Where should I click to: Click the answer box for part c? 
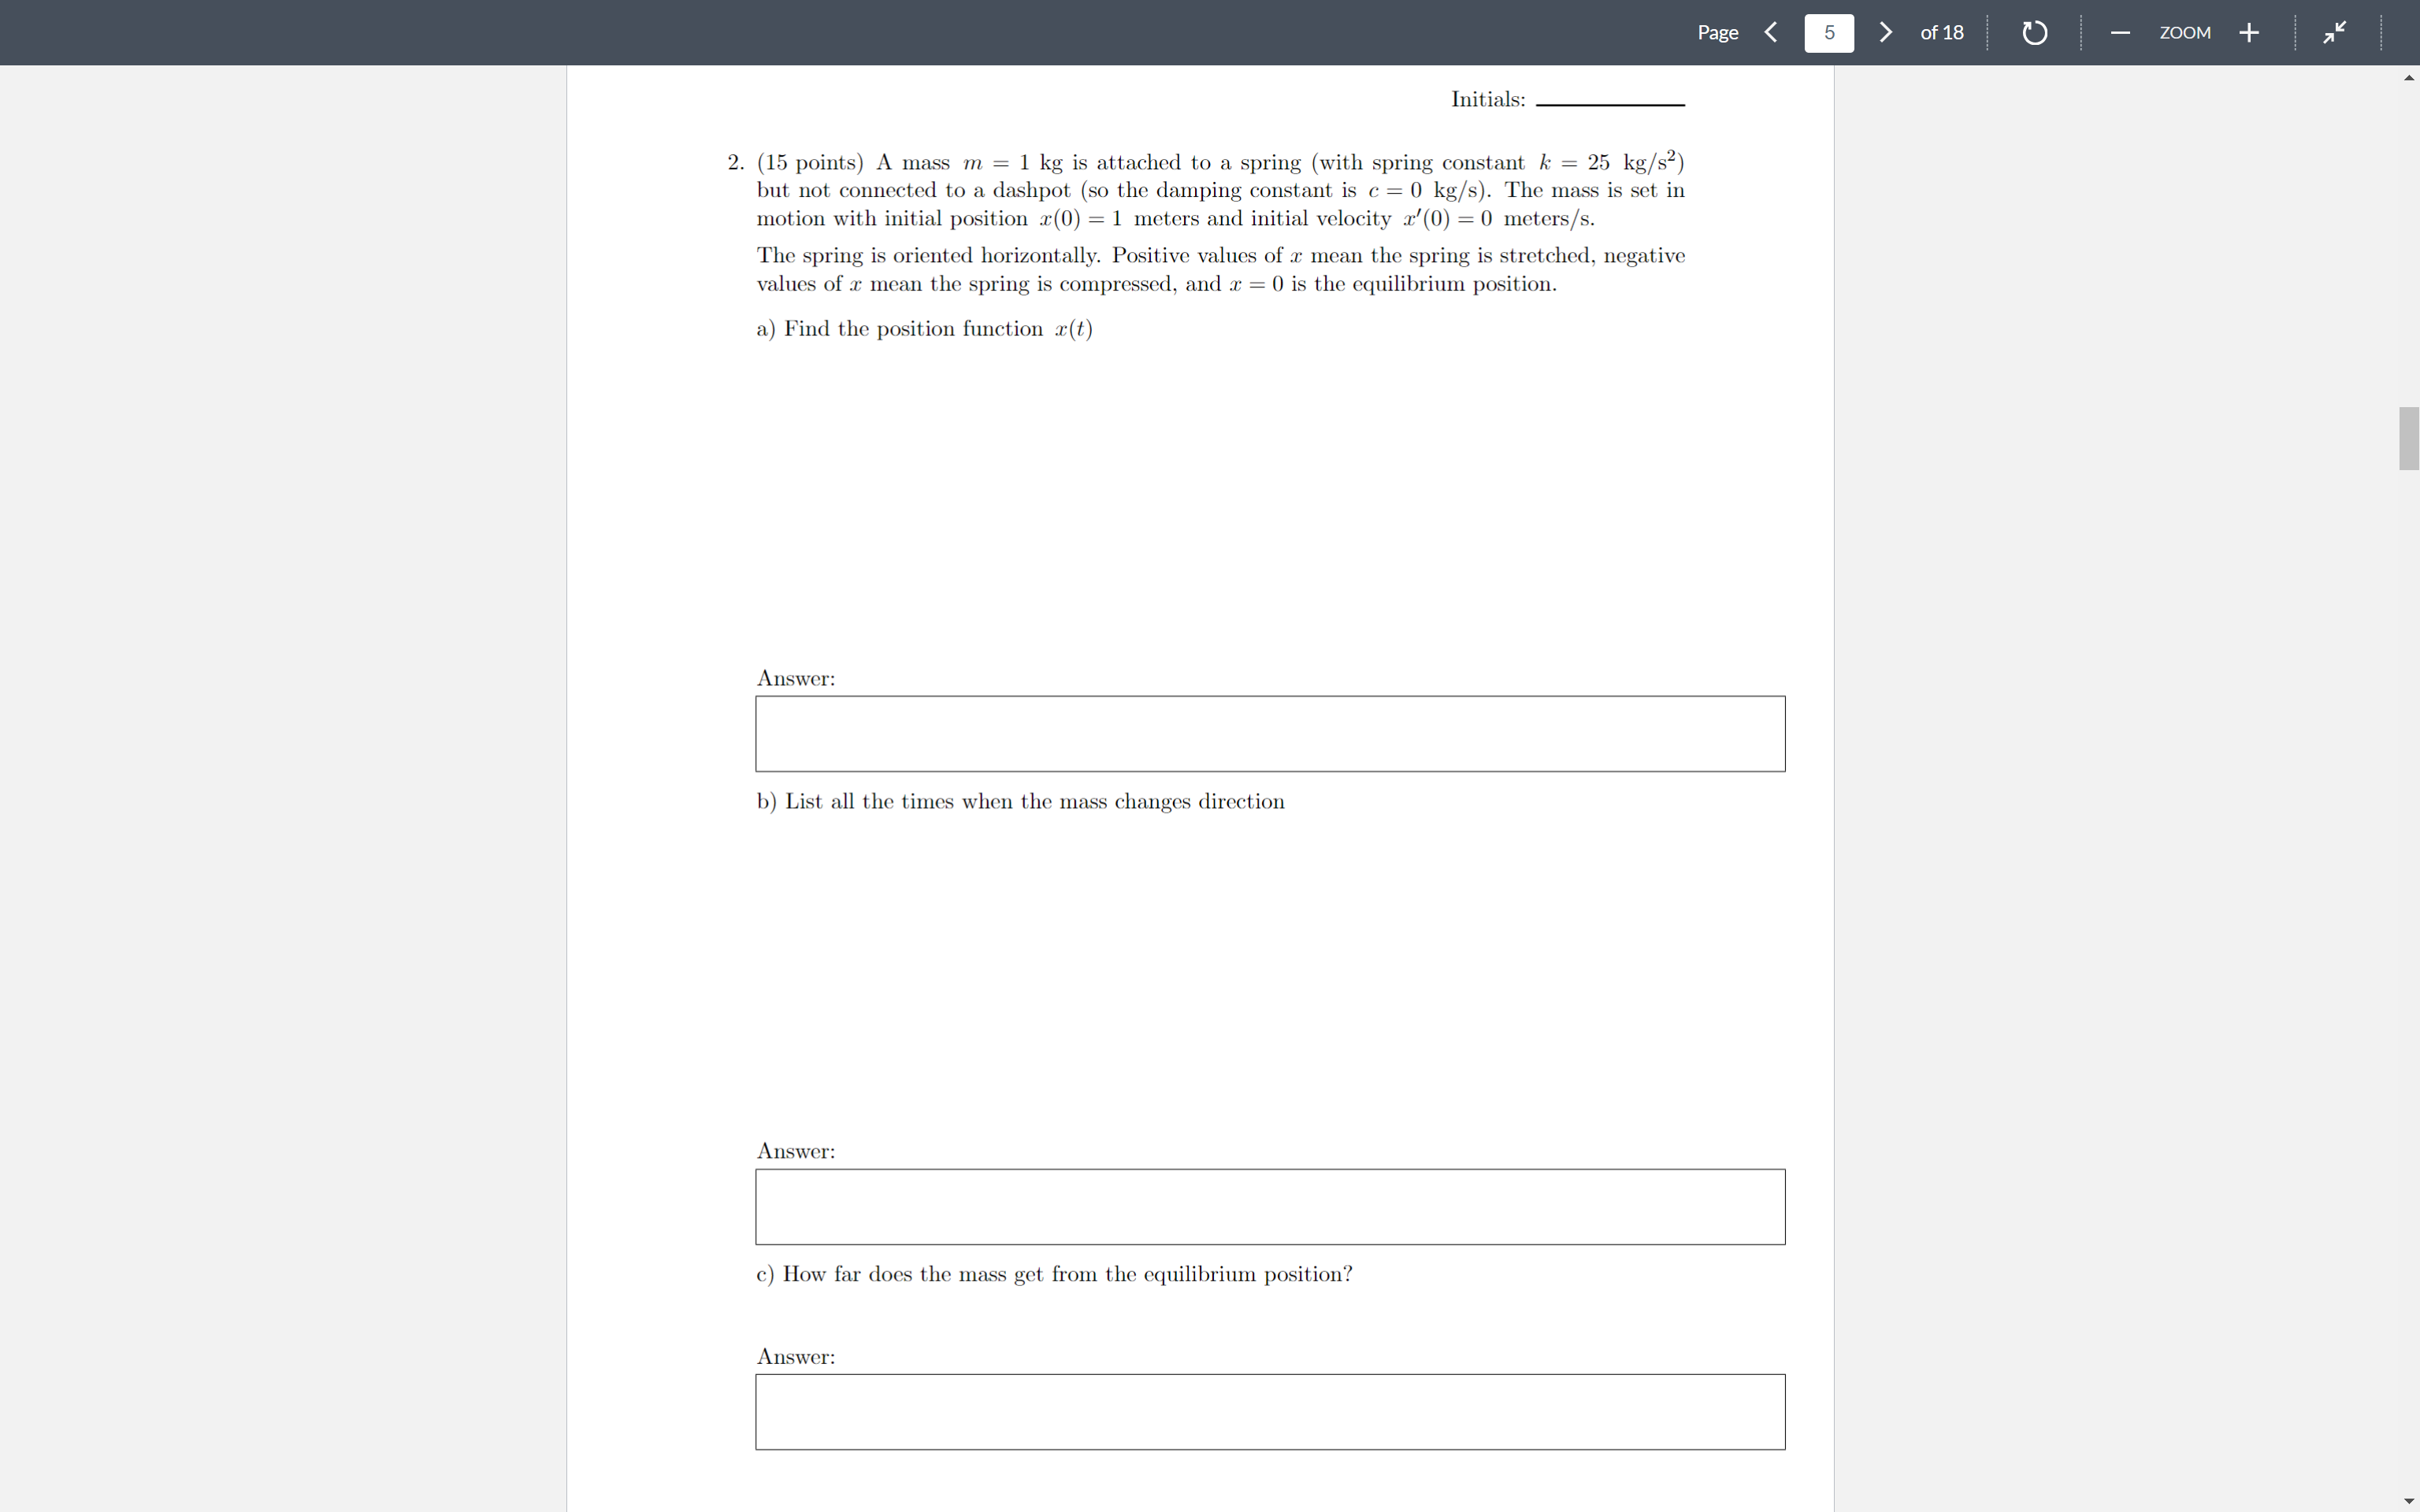tap(1270, 1411)
